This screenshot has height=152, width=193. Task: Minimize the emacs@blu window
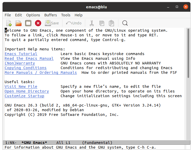tap(168, 7)
